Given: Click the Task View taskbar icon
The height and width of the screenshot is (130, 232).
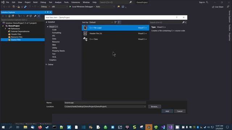Looking at the screenshot, I should 18,127.
